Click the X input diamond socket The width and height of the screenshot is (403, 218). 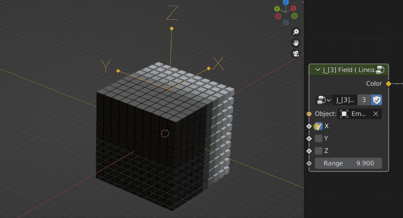pos(309,126)
